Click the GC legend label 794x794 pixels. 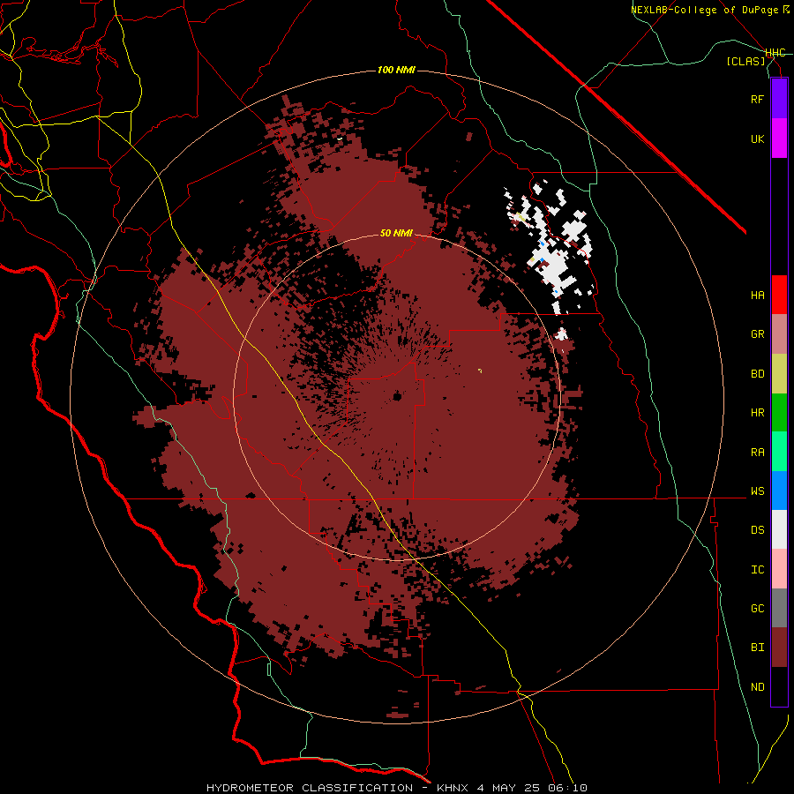[x=757, y=609]
